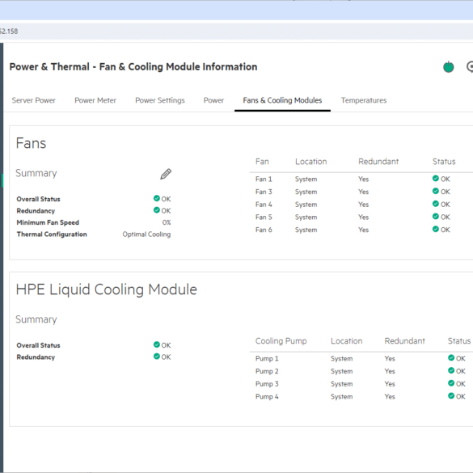Click the UID target icon at header edge
The image size is (473, 473).
click(470, 66)
